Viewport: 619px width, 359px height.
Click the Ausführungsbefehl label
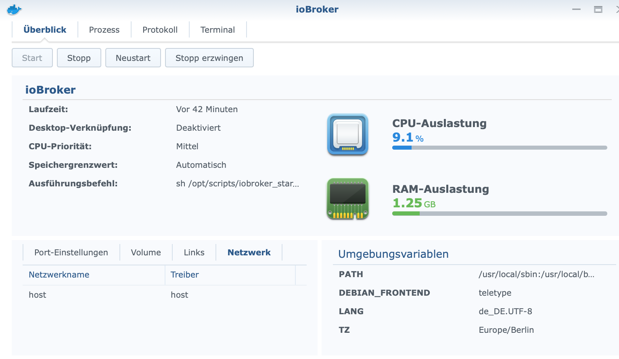73,184
